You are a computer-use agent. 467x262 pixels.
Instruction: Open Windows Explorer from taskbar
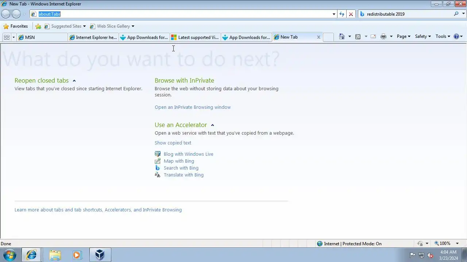pos(55,255)
